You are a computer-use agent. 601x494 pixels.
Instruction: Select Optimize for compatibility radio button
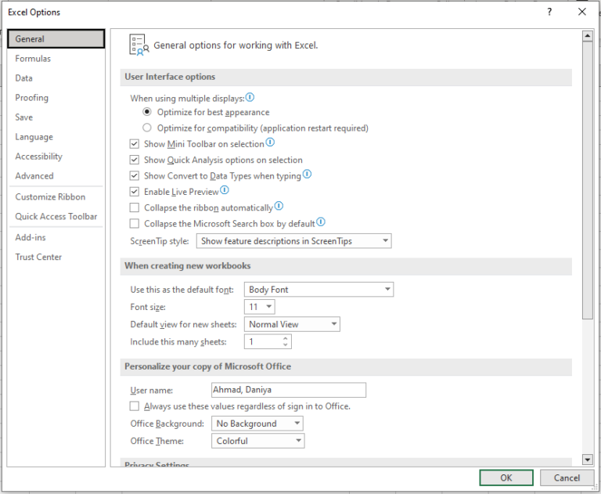147,128
